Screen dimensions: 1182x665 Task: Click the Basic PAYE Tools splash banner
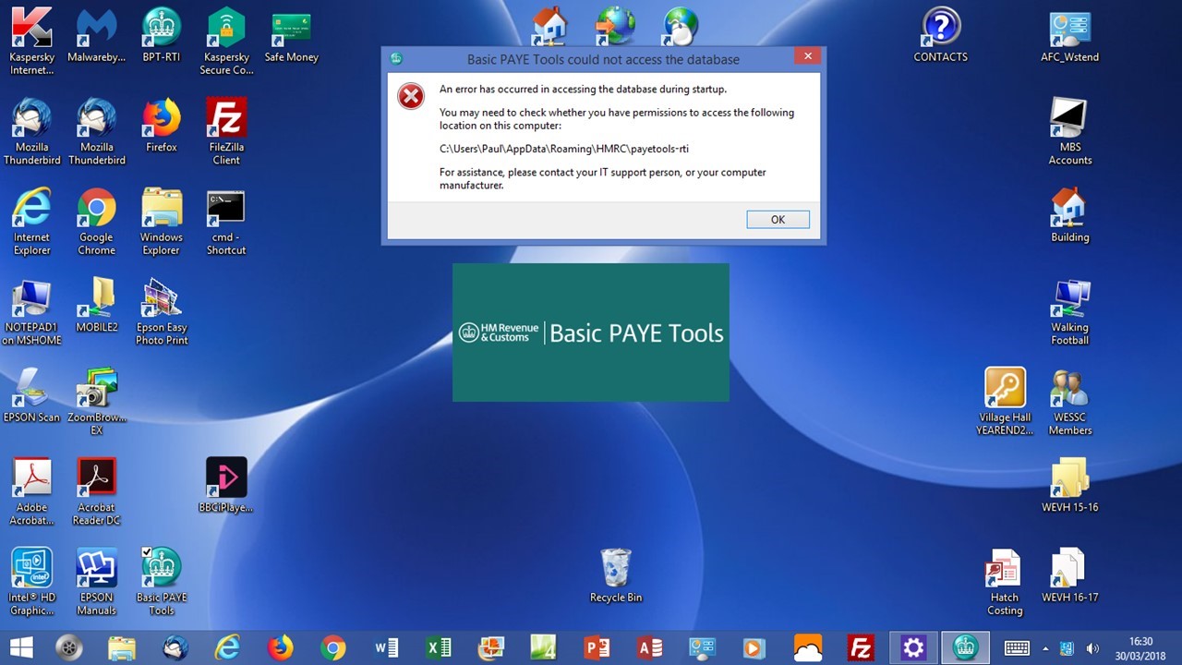click(x=591, y=332)
